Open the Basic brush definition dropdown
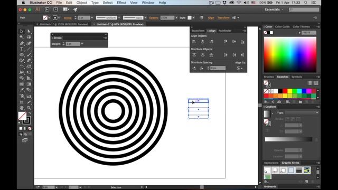 coord(146,17)
